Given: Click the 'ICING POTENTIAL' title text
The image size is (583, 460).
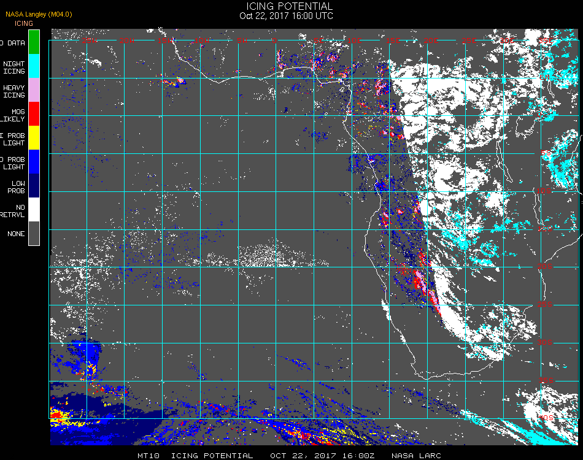Looking at the screenshot, I should coord(289,6).
